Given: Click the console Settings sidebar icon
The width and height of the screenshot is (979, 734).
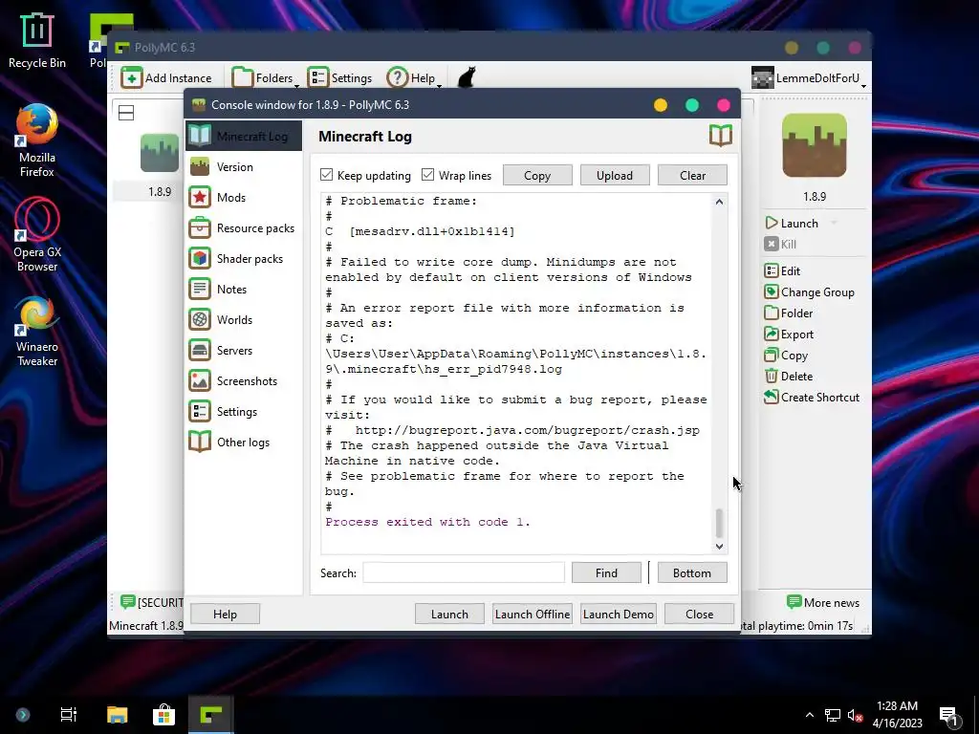Looking at the screenshot, I should [x=200, y=411].
